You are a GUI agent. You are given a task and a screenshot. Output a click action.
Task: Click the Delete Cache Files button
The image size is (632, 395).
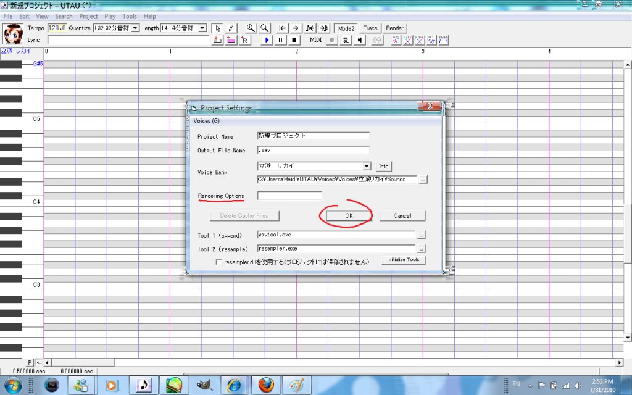(x=244, y=215)
